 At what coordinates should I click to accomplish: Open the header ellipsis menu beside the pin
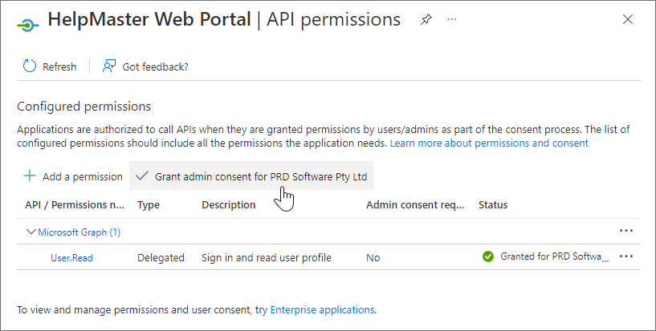coord(452,19)
